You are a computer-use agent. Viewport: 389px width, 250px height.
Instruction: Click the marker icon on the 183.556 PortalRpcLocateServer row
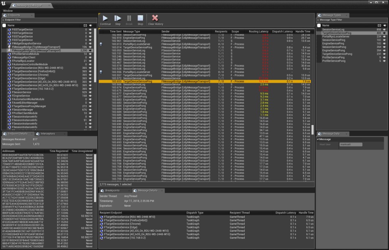coord(101,72)
